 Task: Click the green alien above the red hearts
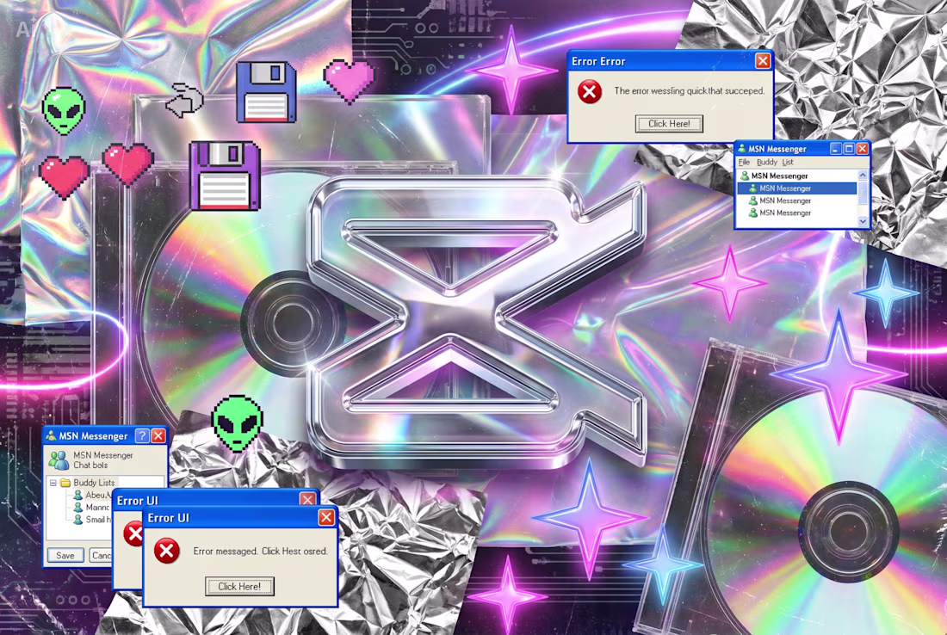click(64, 110)
